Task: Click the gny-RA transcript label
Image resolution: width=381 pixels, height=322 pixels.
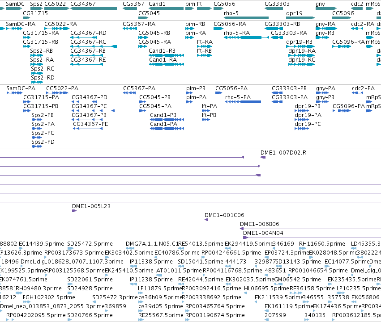Action: tap(325, 24)
